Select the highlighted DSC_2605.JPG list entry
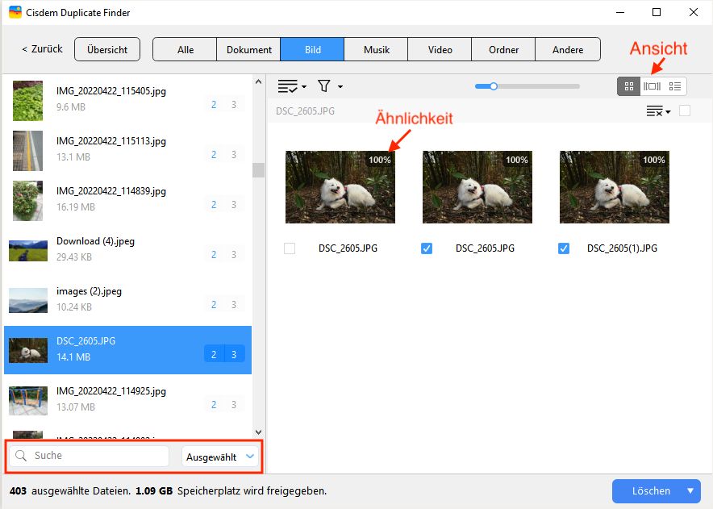Image resolution: width=713 pixels, height=509 pixels. coord(127,350)
